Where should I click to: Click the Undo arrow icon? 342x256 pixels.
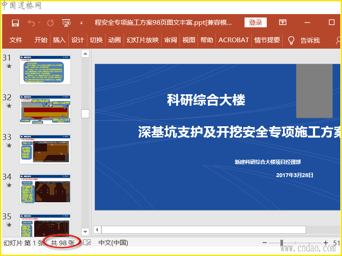click(31, 23)
